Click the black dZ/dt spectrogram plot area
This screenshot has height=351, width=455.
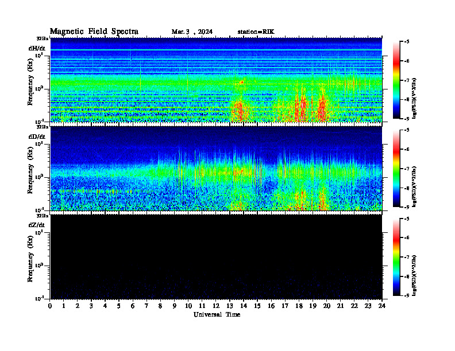tap(216, 256)
